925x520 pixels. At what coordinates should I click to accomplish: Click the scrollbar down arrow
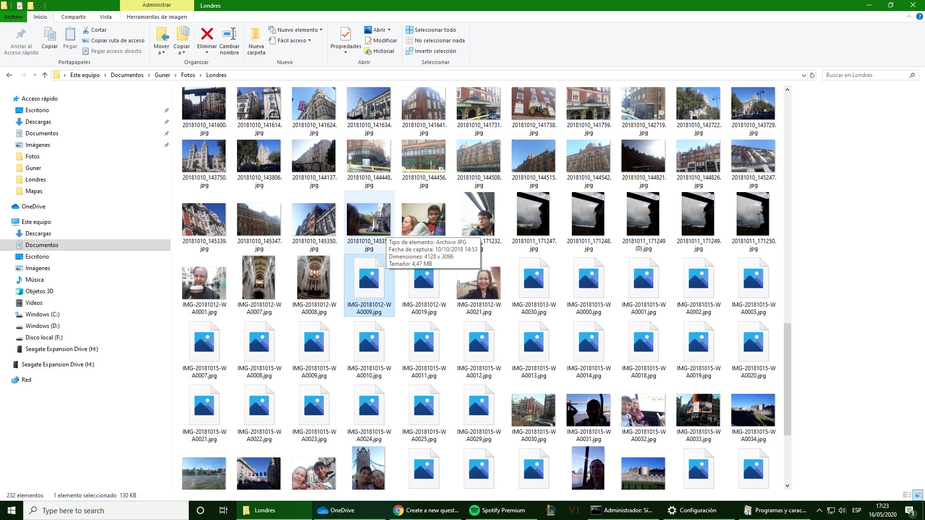click(x=787, y=486)
